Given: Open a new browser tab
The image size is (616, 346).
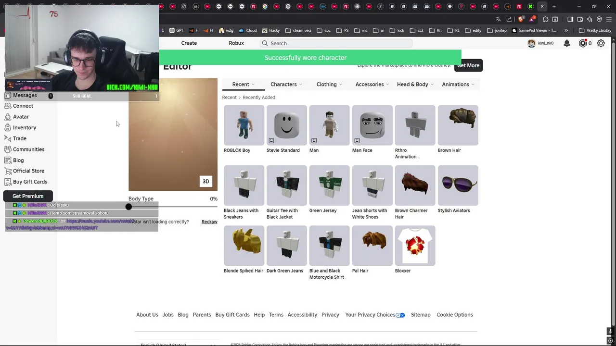Looking at the screenshot, I should pos(554,7).
